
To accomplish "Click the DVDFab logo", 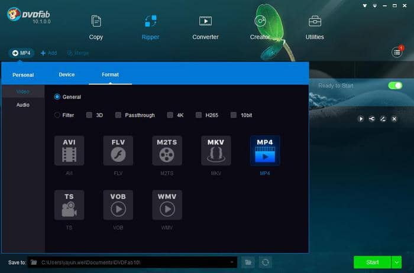I will point(28,15).
